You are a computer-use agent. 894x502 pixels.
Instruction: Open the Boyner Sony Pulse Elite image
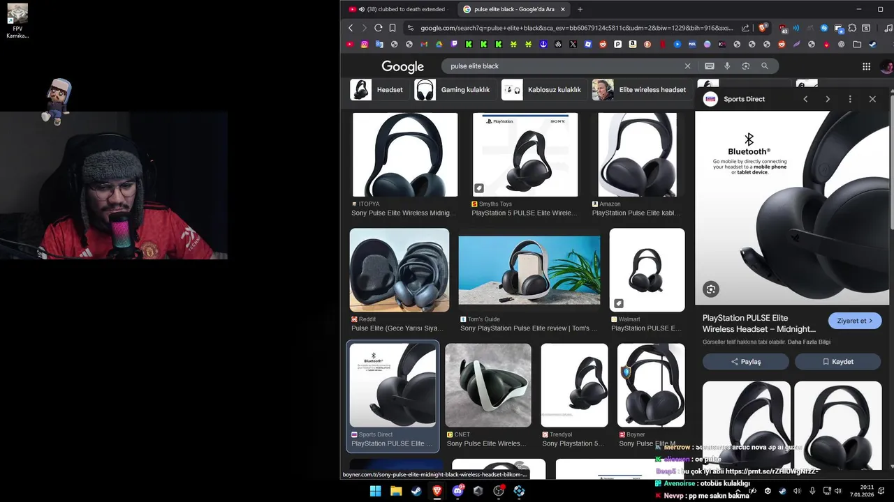click(x=651, y=385)
